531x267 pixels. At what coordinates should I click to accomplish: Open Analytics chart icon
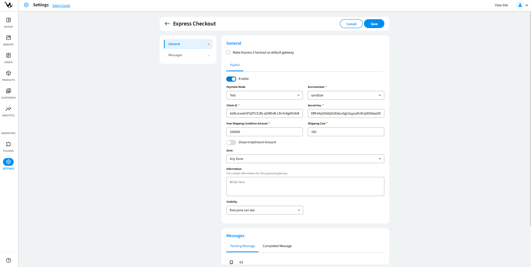[x=9, y=109]
